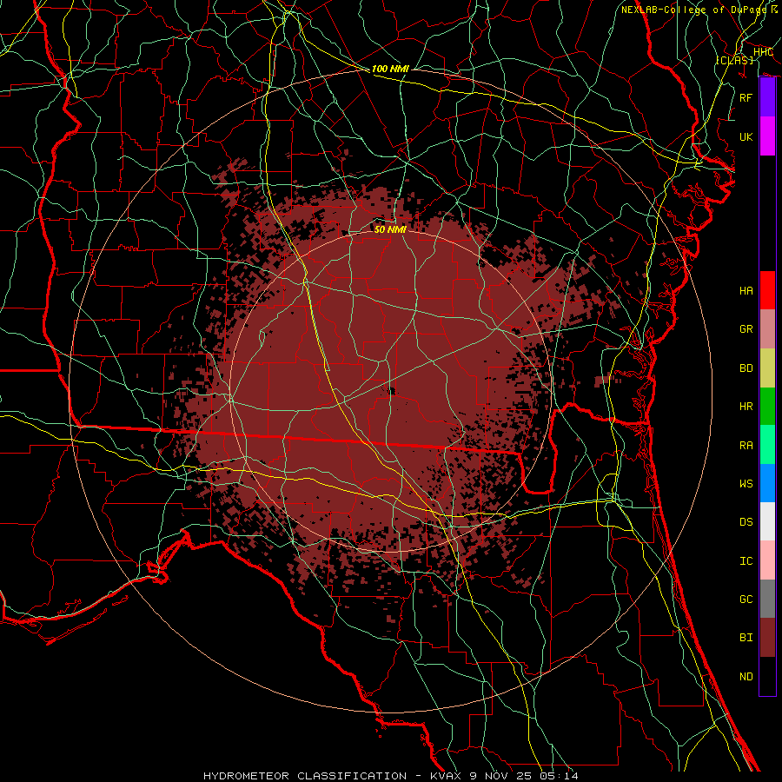Click the UK magenta legend swatch
Screen dimensions: 782x782
point(767,136)
